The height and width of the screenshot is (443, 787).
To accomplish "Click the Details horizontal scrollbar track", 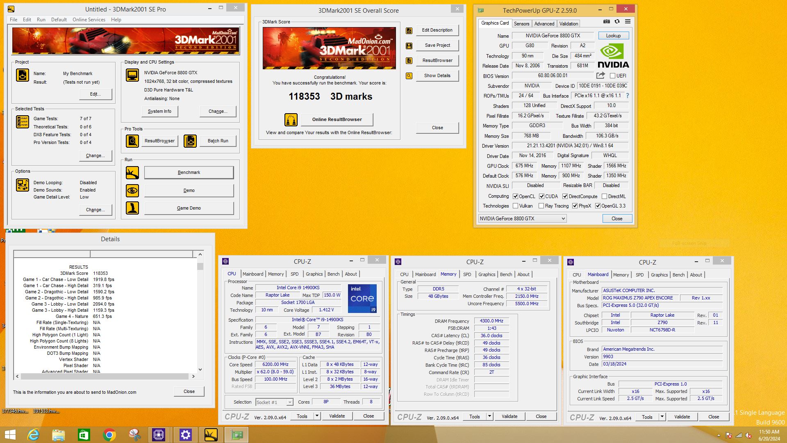I will [105, 376].
